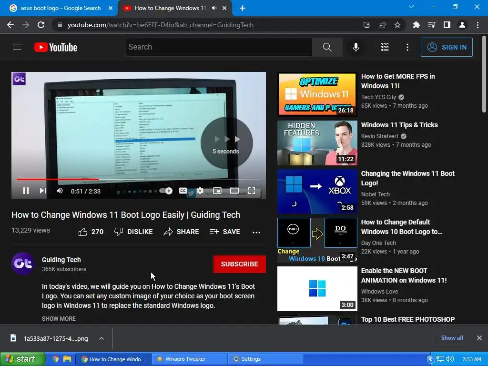The width and height of the screenshot is (488, 366).
Task: Focus the YouTube search box
Action: point(219,47)
